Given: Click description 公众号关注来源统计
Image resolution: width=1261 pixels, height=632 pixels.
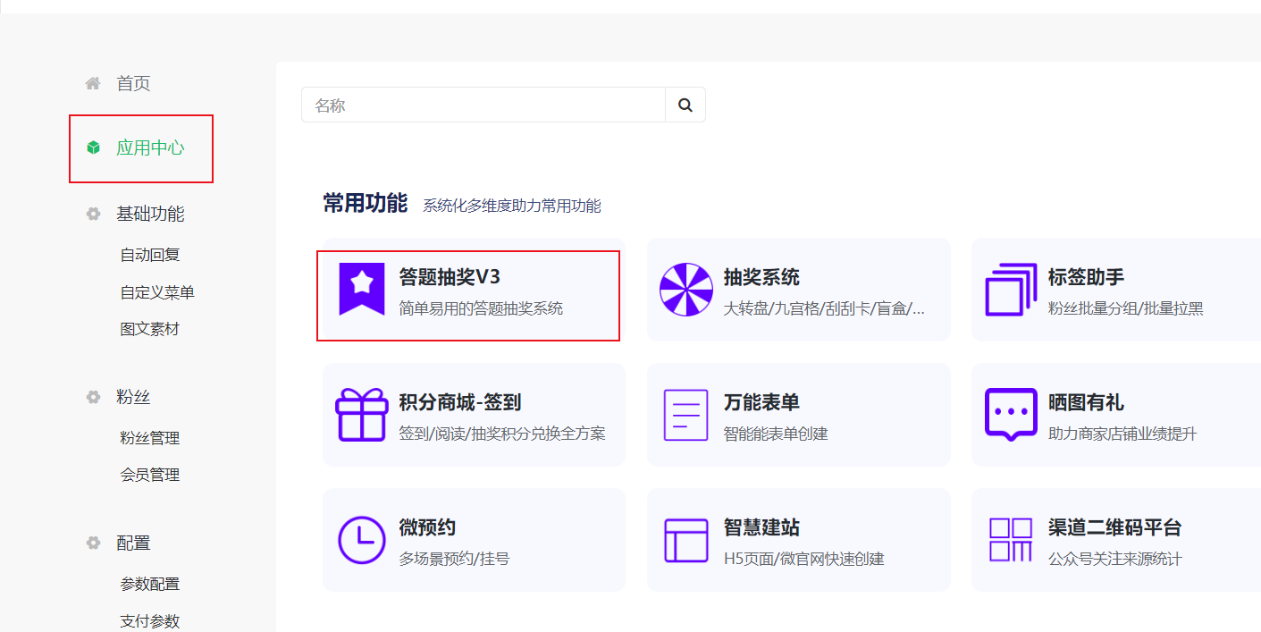Looking at the screenshot, I should click(x=1114, y=559).
